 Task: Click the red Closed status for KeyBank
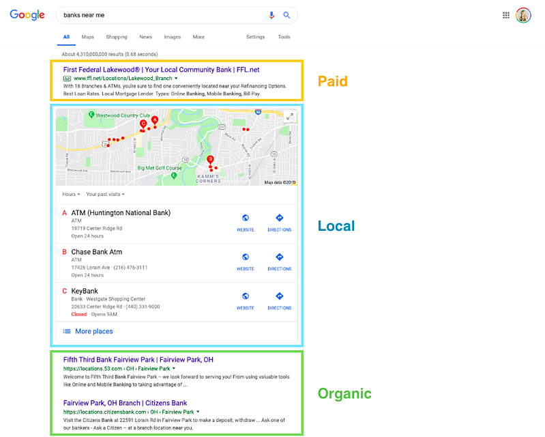point(79,314)
